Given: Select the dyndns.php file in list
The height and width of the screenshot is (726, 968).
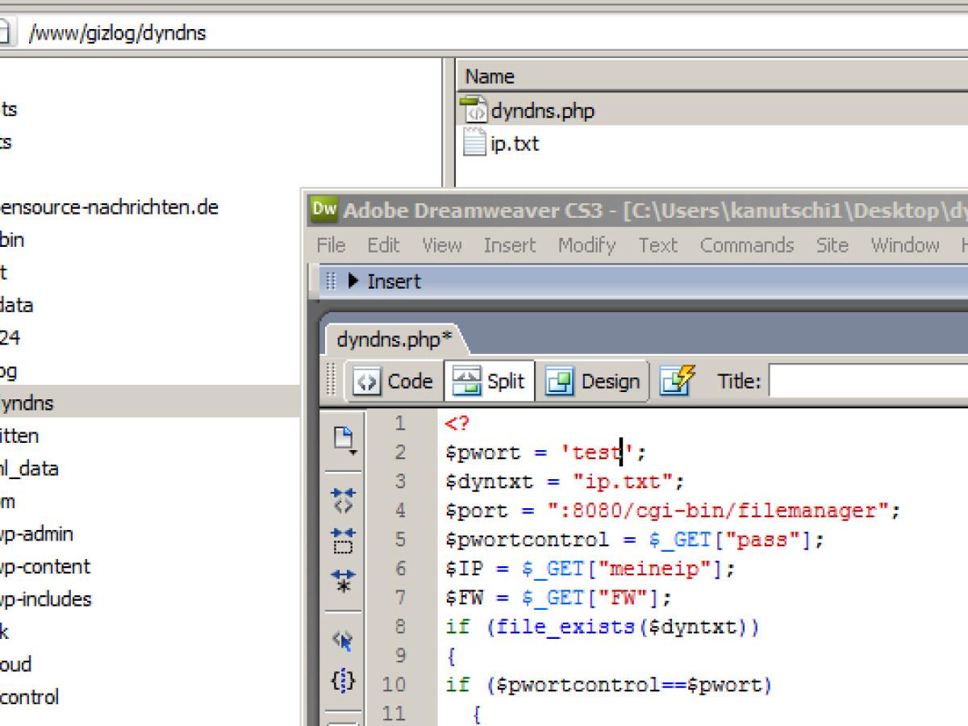Looking at the screenshot, I should pyautogui.click(x=541, y=111).
